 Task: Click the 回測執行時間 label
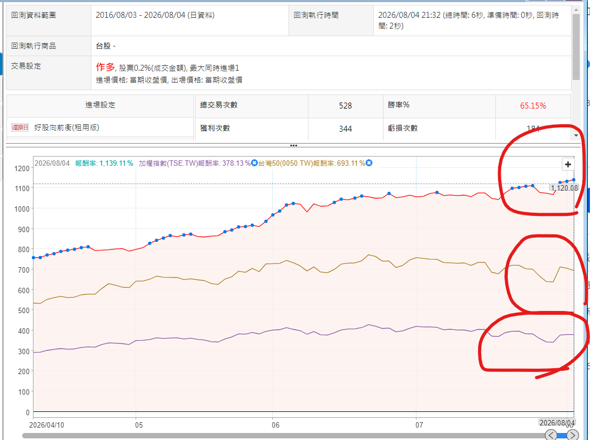coord(316,15)
